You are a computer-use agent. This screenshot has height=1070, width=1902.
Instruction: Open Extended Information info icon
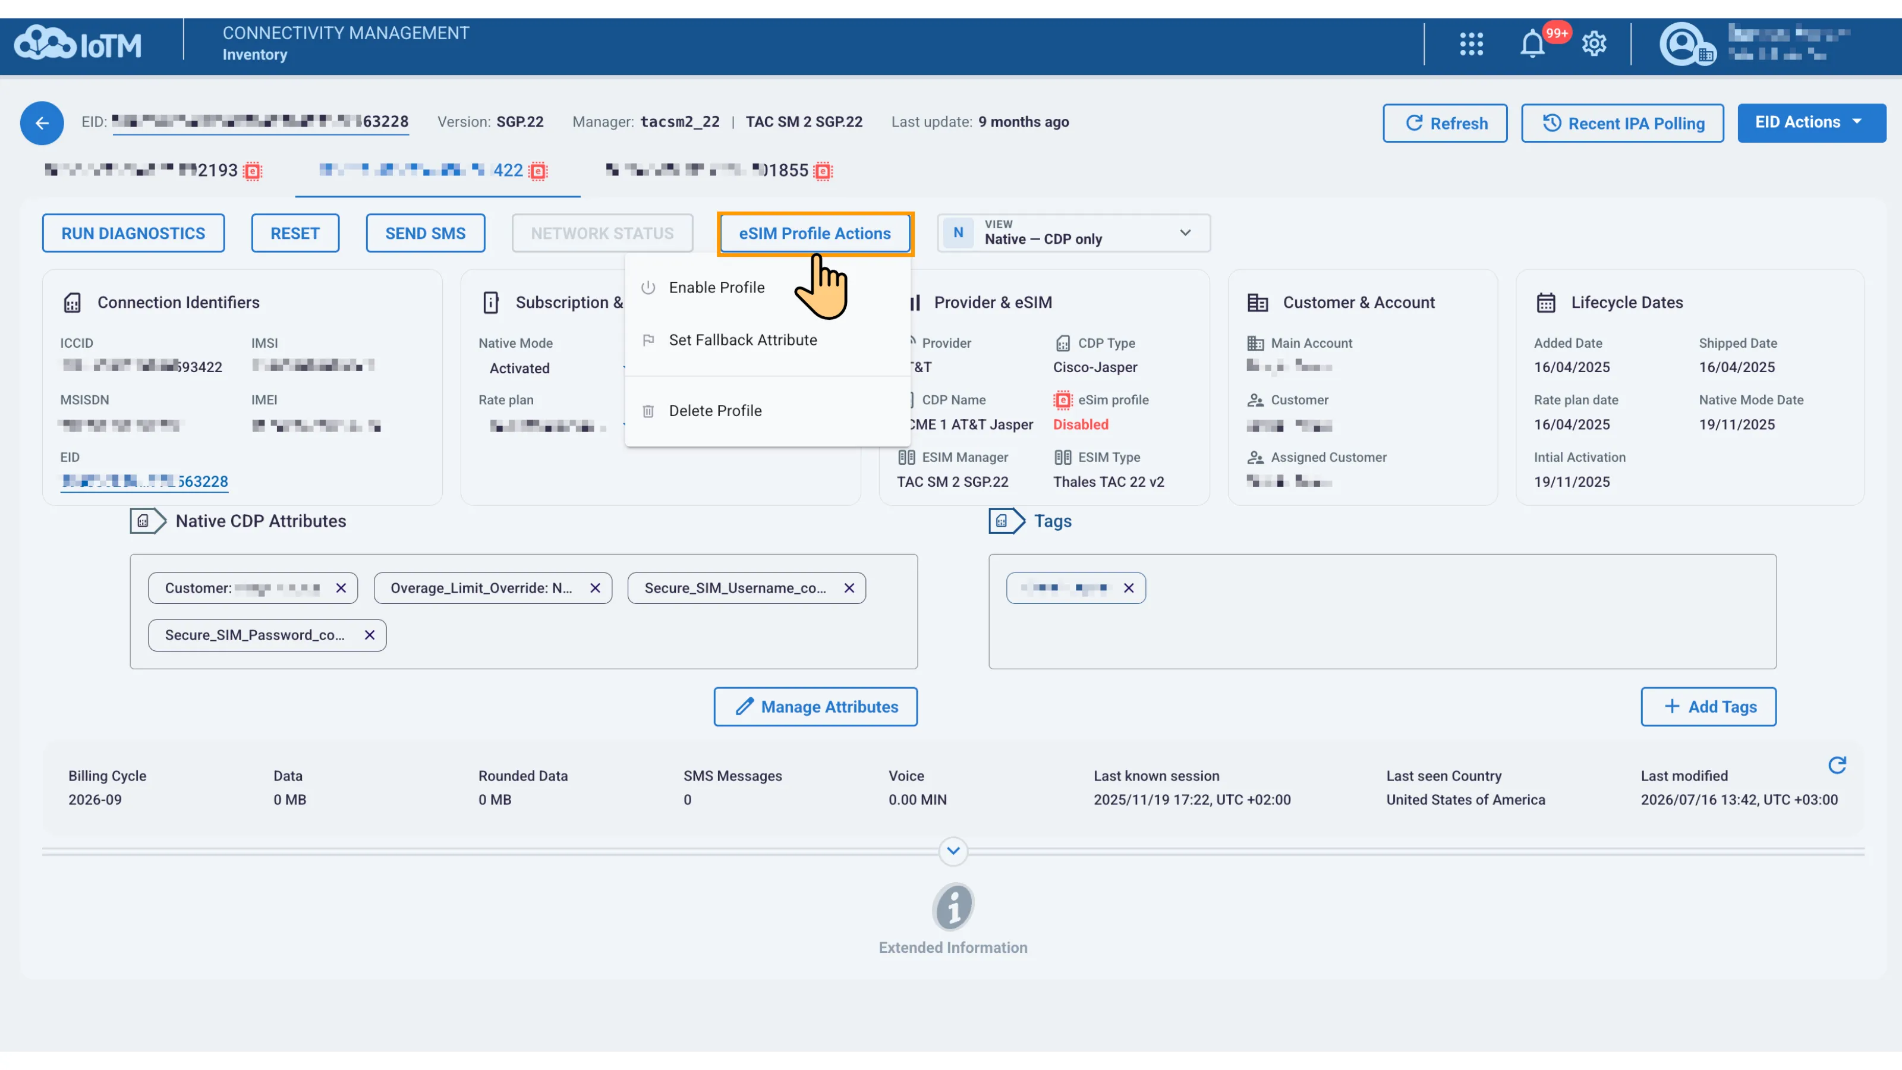pyautogui.click(x=953, y=907)
